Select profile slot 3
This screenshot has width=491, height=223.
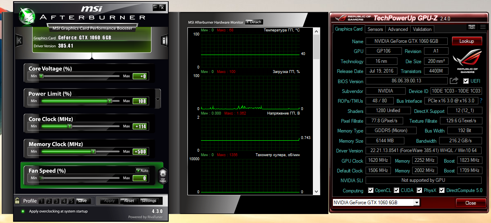click(56, 201)
